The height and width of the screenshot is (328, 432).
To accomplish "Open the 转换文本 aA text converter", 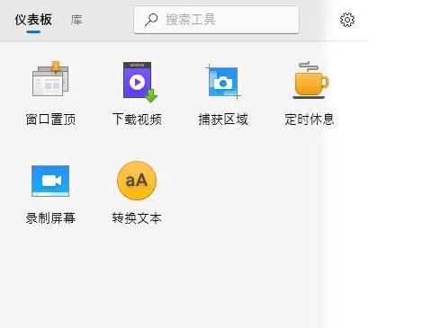I will (x=137, y=181).
